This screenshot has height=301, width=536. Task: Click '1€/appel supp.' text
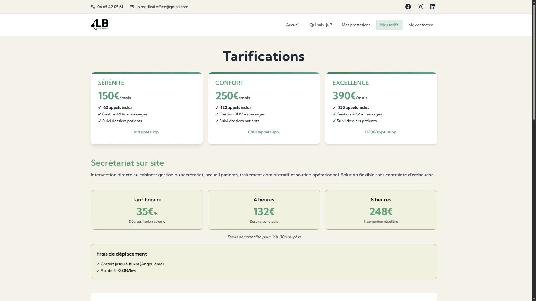[x=147, y=132]
